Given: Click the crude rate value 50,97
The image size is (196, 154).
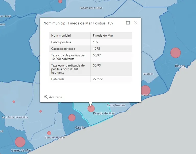Looking at the screenshot, I should 97,55.
